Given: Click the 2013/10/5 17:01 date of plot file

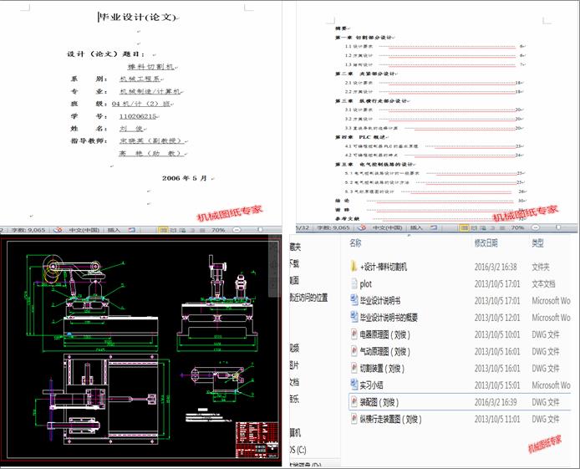Looking at the screenshot, I should tap(497, 283).
